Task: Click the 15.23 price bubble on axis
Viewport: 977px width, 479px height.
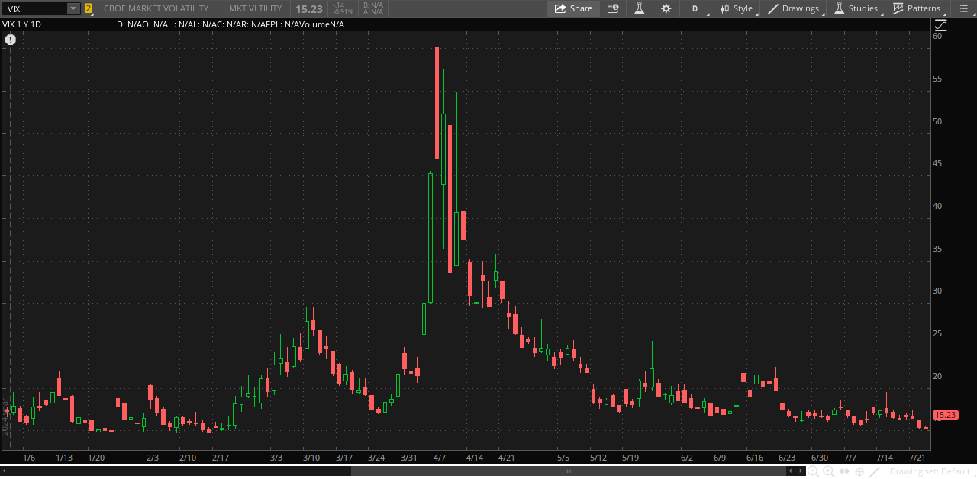Action: (945, 415)
